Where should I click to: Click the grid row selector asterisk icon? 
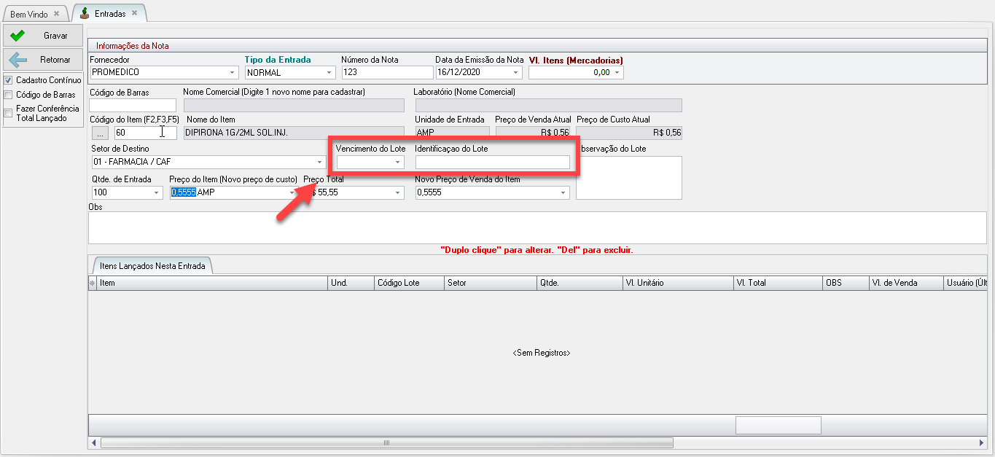coord(92,283)
